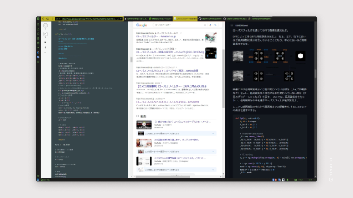Click the white circle mask image in README
This screenshot has width=353, height=198.
tap(300, 56)
